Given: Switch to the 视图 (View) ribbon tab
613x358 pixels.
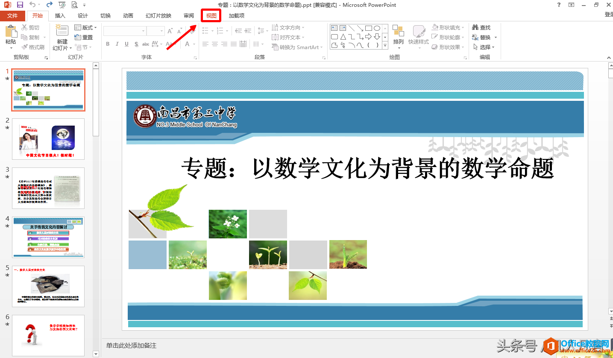Looking at the screenshot, I should coord(211,15).
